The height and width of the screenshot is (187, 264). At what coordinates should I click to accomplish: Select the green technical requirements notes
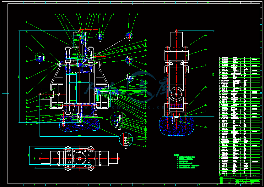point(187,161)
